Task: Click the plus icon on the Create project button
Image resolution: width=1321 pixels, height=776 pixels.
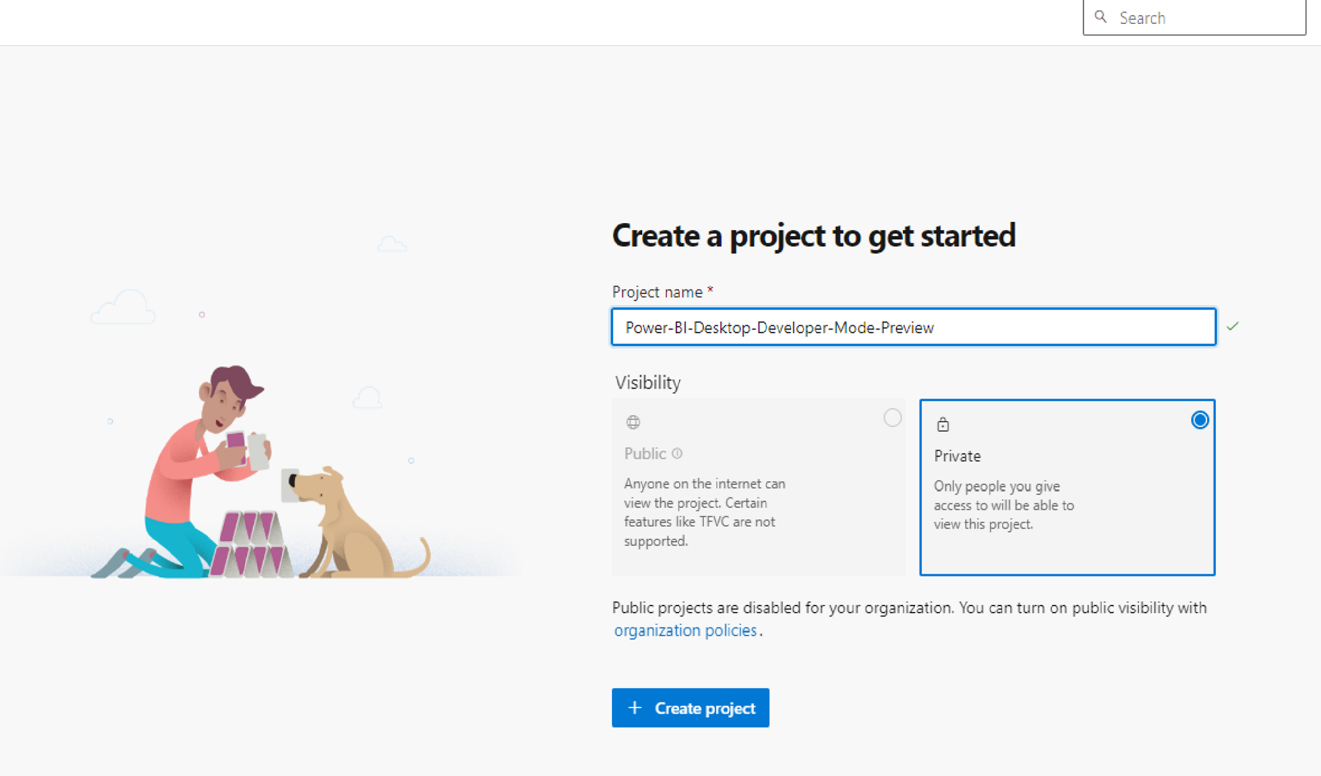Action: click(634, 707)
